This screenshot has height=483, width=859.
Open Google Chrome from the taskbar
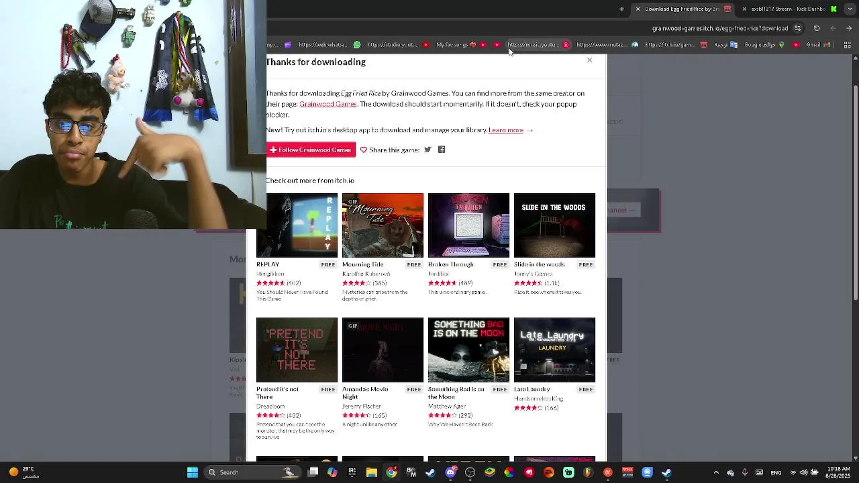point(391,472)
